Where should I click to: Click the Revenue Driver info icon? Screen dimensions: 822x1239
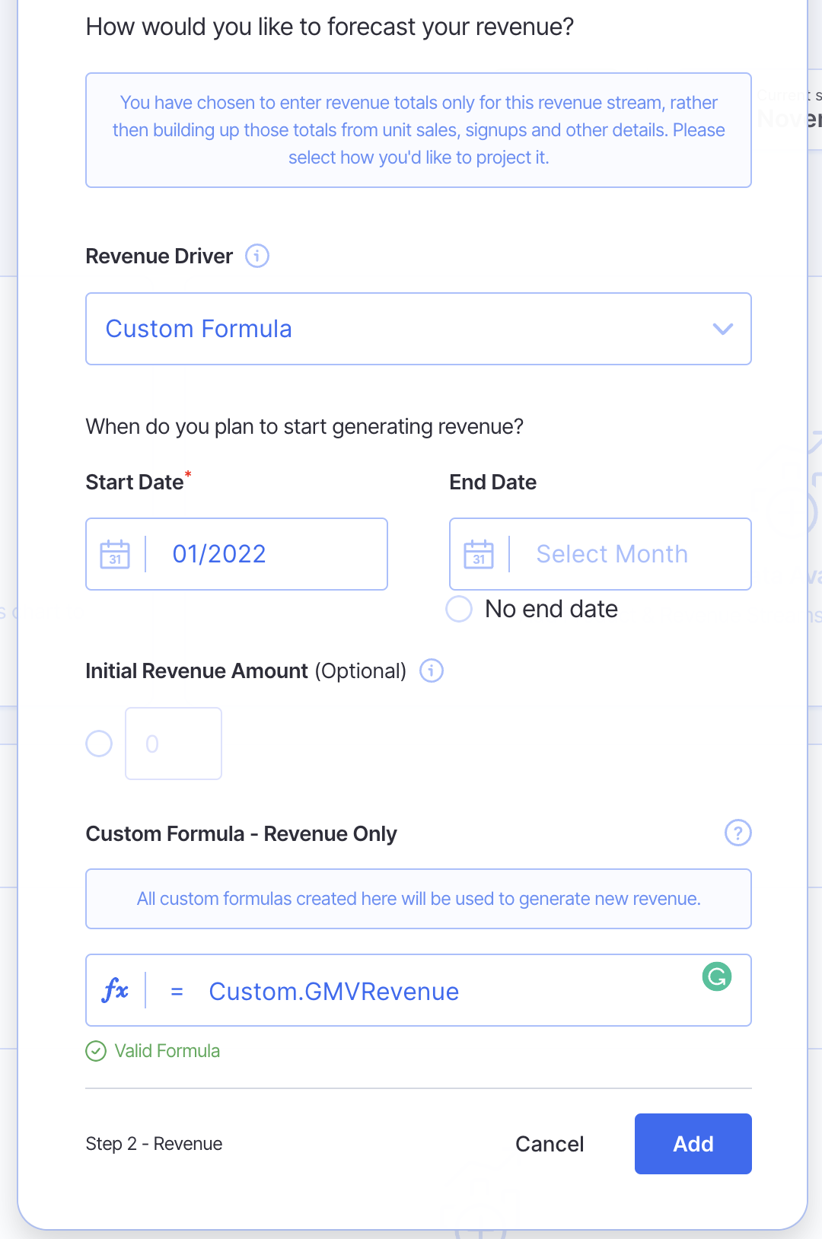(x=257, y=256)
